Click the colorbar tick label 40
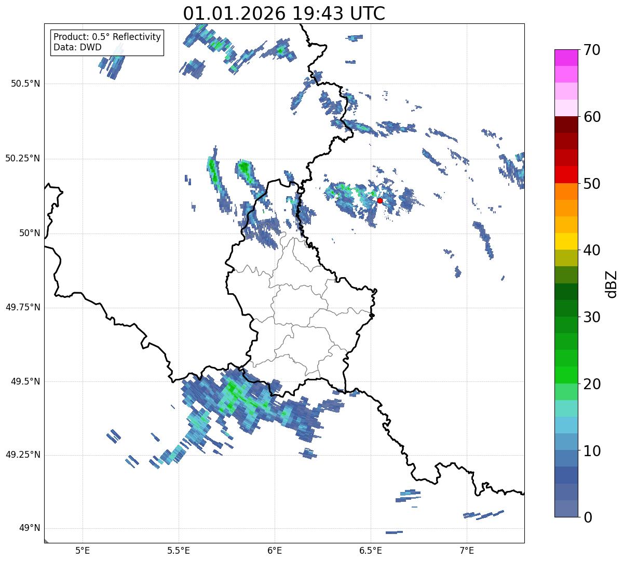624x561 pixels. click(592, 250)
